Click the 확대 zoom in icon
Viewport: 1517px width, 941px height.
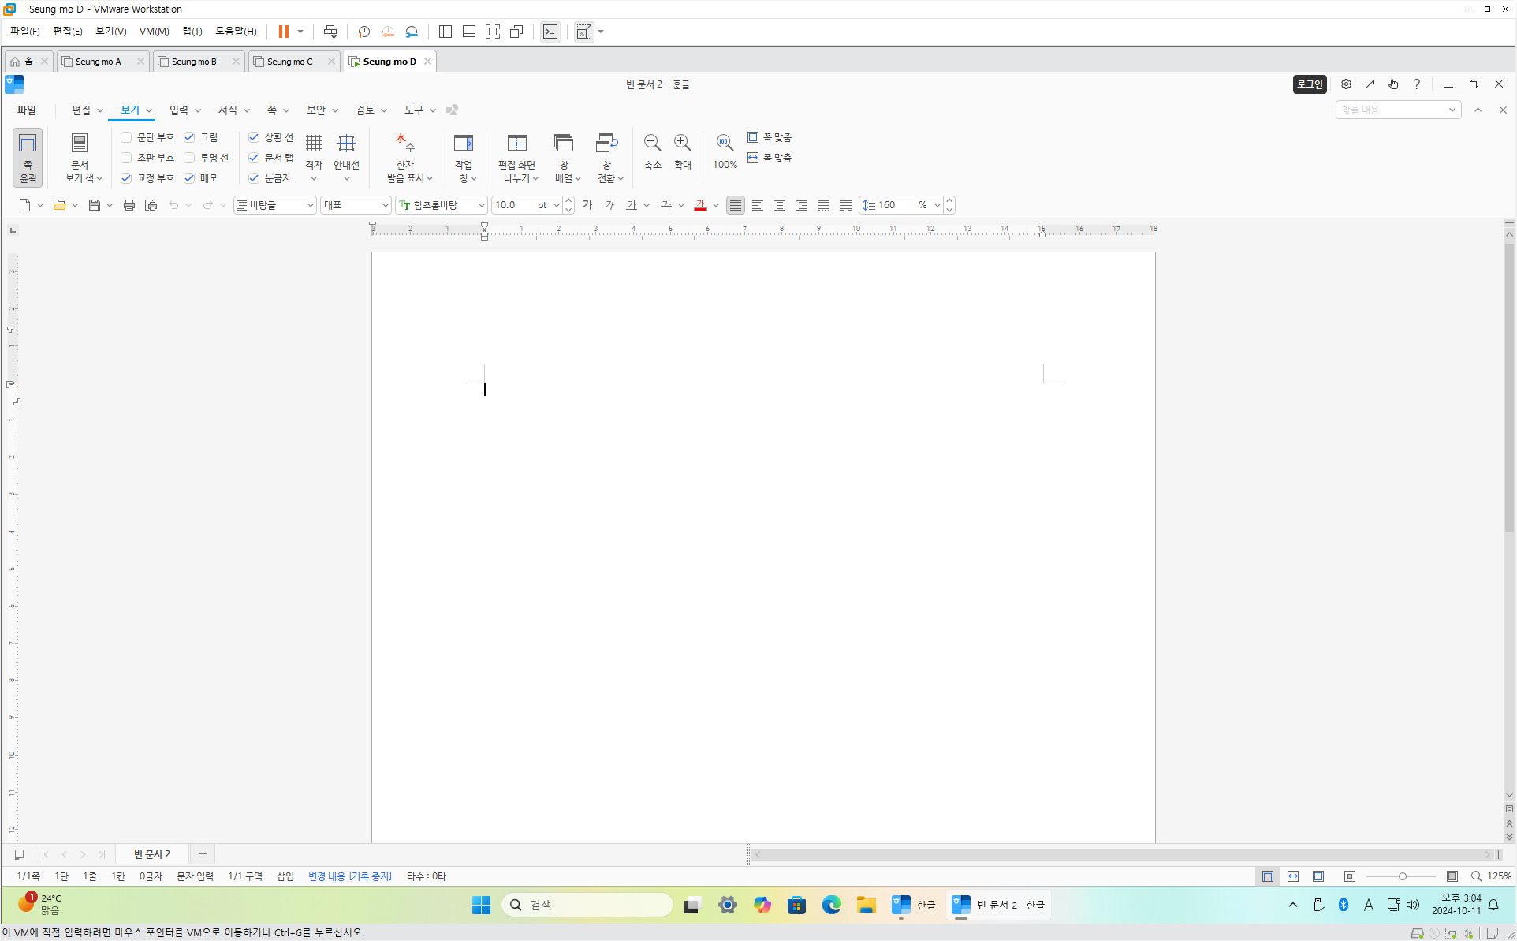point(682,144)
